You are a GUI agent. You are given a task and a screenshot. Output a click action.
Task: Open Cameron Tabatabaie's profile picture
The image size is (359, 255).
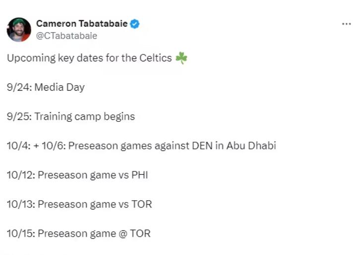click(19, 30)
